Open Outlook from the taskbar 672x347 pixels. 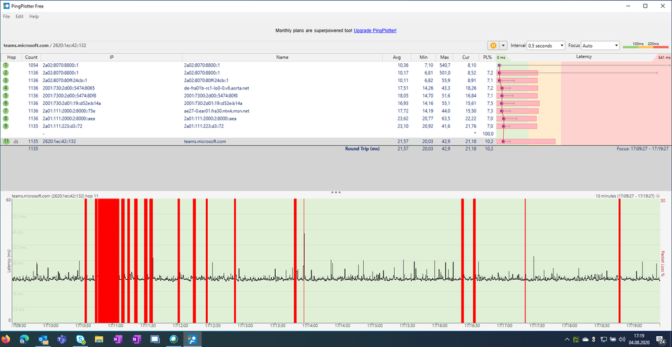tap(44, 339)
